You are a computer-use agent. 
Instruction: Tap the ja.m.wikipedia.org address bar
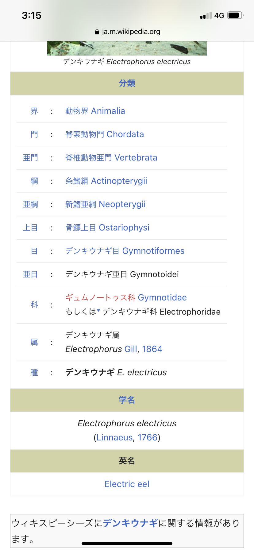(x=131, y=32)
